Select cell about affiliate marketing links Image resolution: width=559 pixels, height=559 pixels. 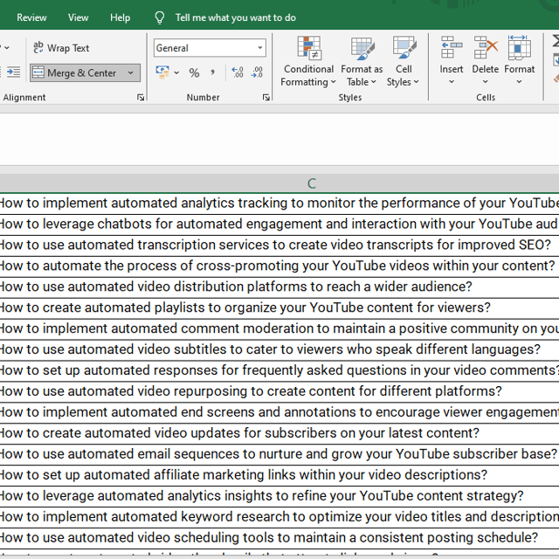click(279, 475)
